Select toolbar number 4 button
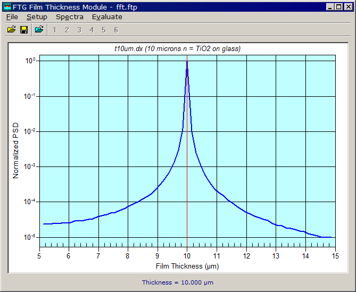 pos(92,30)
